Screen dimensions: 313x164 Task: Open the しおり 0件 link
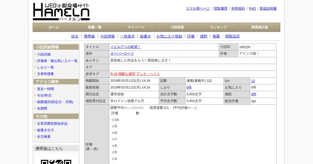tap(189, 87)
